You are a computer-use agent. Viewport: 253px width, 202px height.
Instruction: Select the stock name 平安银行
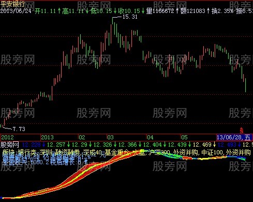point(13,4)
